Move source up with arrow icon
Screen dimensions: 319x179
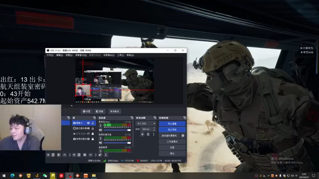click(x=91, y=155)
